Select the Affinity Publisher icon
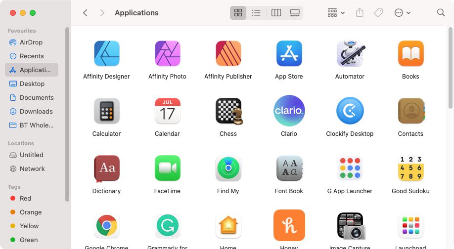 click(228, 53)
